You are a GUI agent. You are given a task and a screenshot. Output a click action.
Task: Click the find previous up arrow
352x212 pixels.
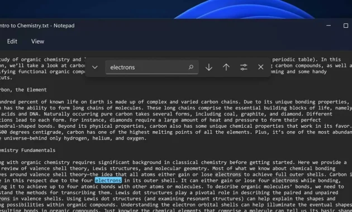(226, 67)
